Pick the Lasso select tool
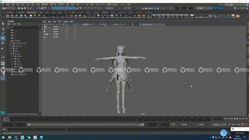 click(x=3, y=29)
